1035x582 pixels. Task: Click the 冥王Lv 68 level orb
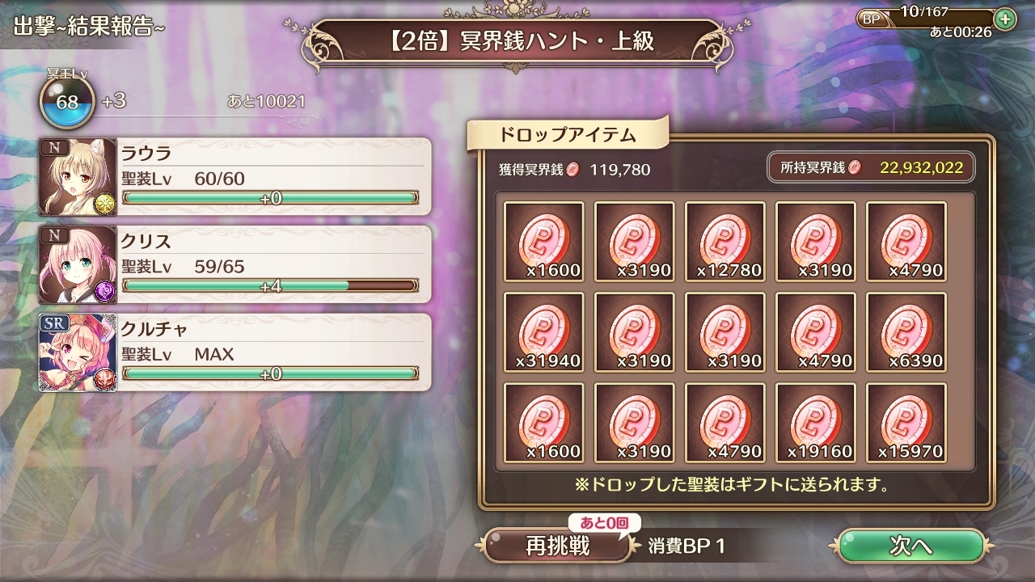pos(67,102)
